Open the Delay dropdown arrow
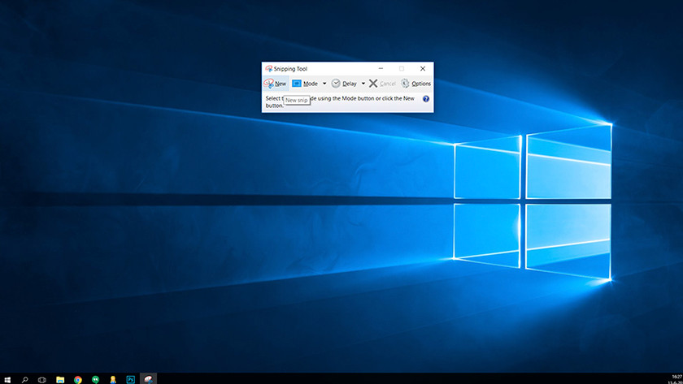This screenshot has height=384, width=683. pyautogui.click(x=363, y=84)
